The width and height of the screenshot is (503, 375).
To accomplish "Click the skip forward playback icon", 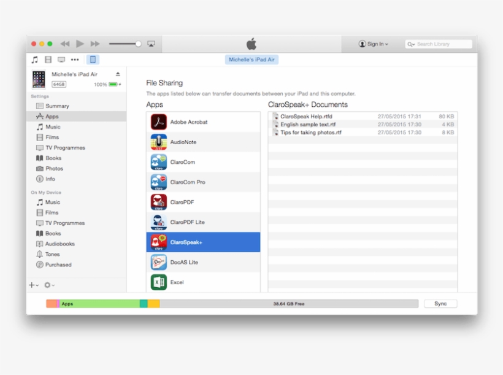I will coord(96,44).
